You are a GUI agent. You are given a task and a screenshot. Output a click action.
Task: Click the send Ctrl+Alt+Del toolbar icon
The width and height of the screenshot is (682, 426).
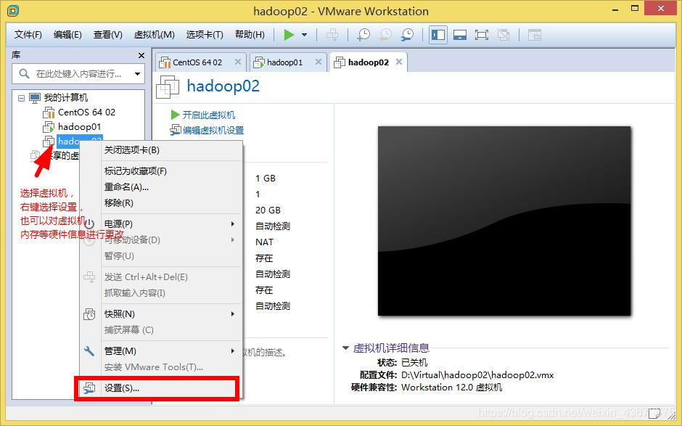332,35
